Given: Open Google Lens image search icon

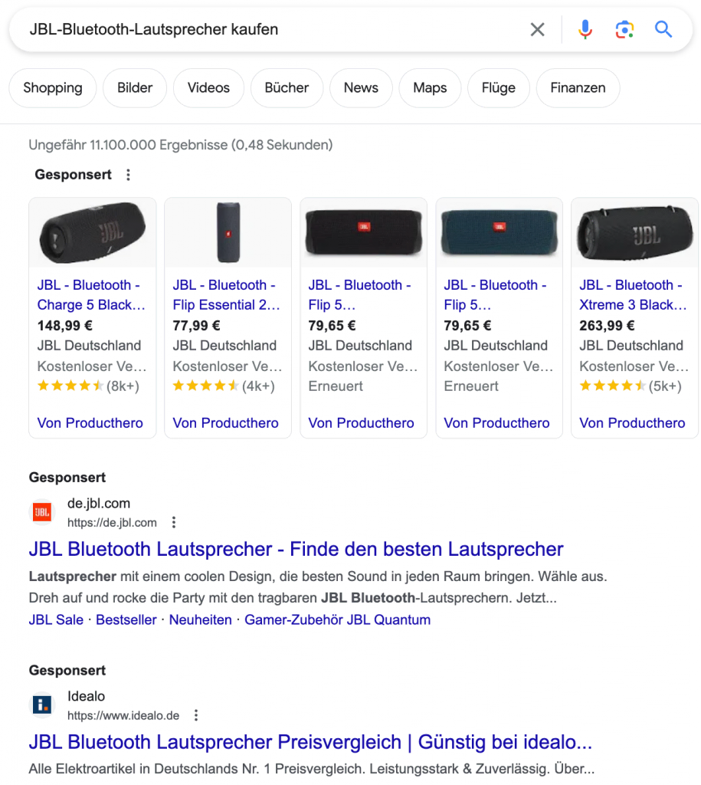Looking at the screenshot, I should (624, 30).
